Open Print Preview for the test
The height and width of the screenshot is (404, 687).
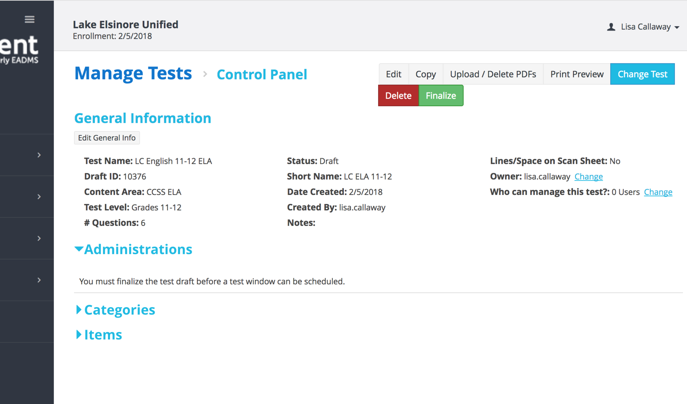click(577, 74)
